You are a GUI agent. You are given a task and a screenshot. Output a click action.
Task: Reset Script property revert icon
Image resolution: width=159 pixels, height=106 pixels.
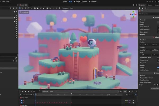(x=155, y=85)
